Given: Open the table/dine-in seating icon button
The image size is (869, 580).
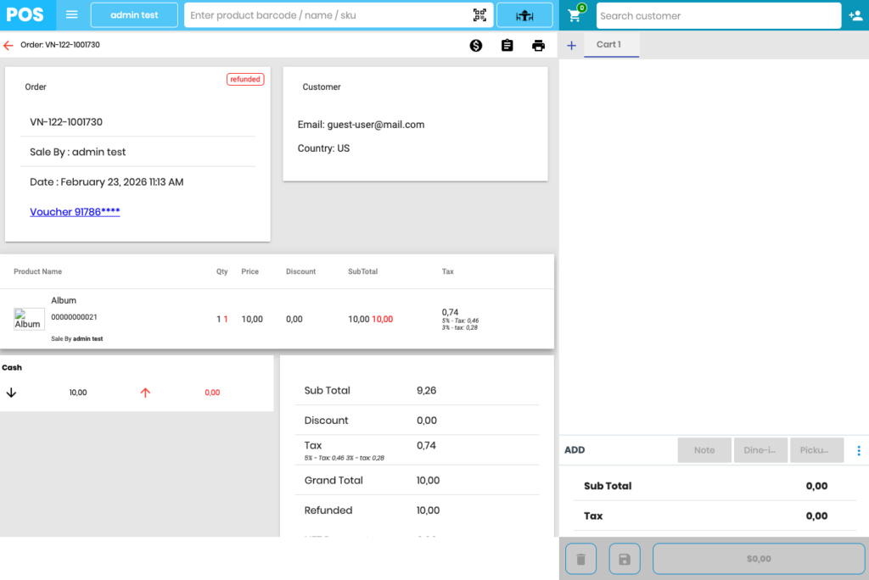Looking at the screenshot, I should pyautogui.click(x=524, y=15).
